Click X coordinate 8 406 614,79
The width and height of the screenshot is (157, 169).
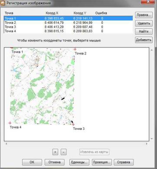tap(54, 23)
